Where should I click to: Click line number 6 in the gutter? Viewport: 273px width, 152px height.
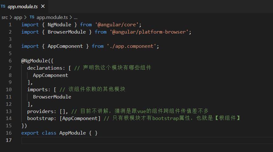point(10,61)
